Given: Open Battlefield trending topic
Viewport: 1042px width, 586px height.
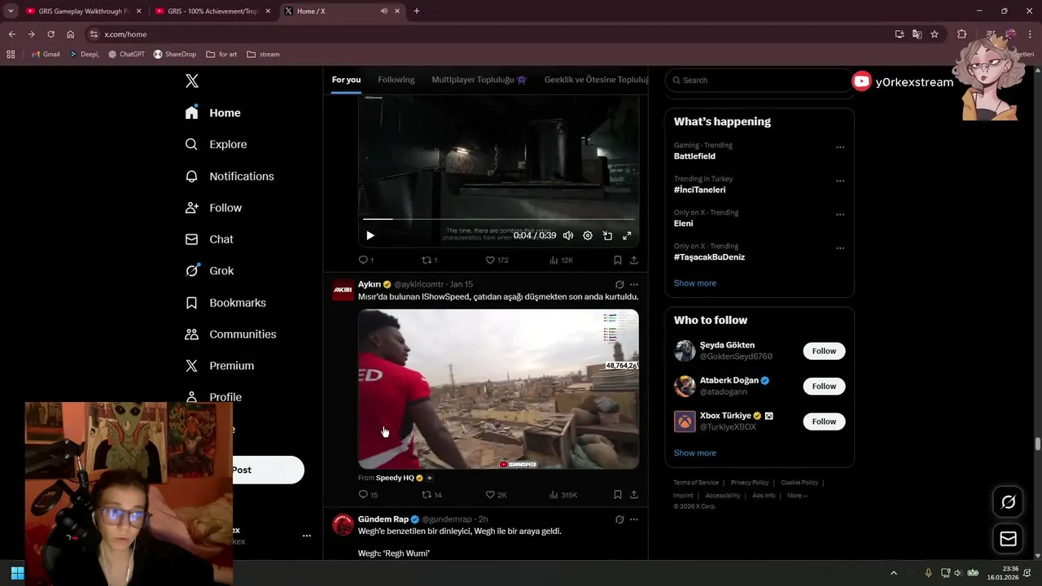Looking at the screenshot, I should point(694,156).
